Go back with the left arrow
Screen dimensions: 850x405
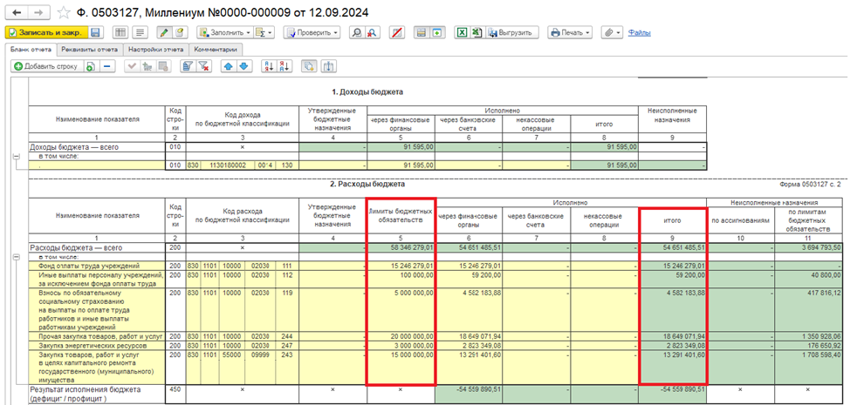tap(15, 11)
